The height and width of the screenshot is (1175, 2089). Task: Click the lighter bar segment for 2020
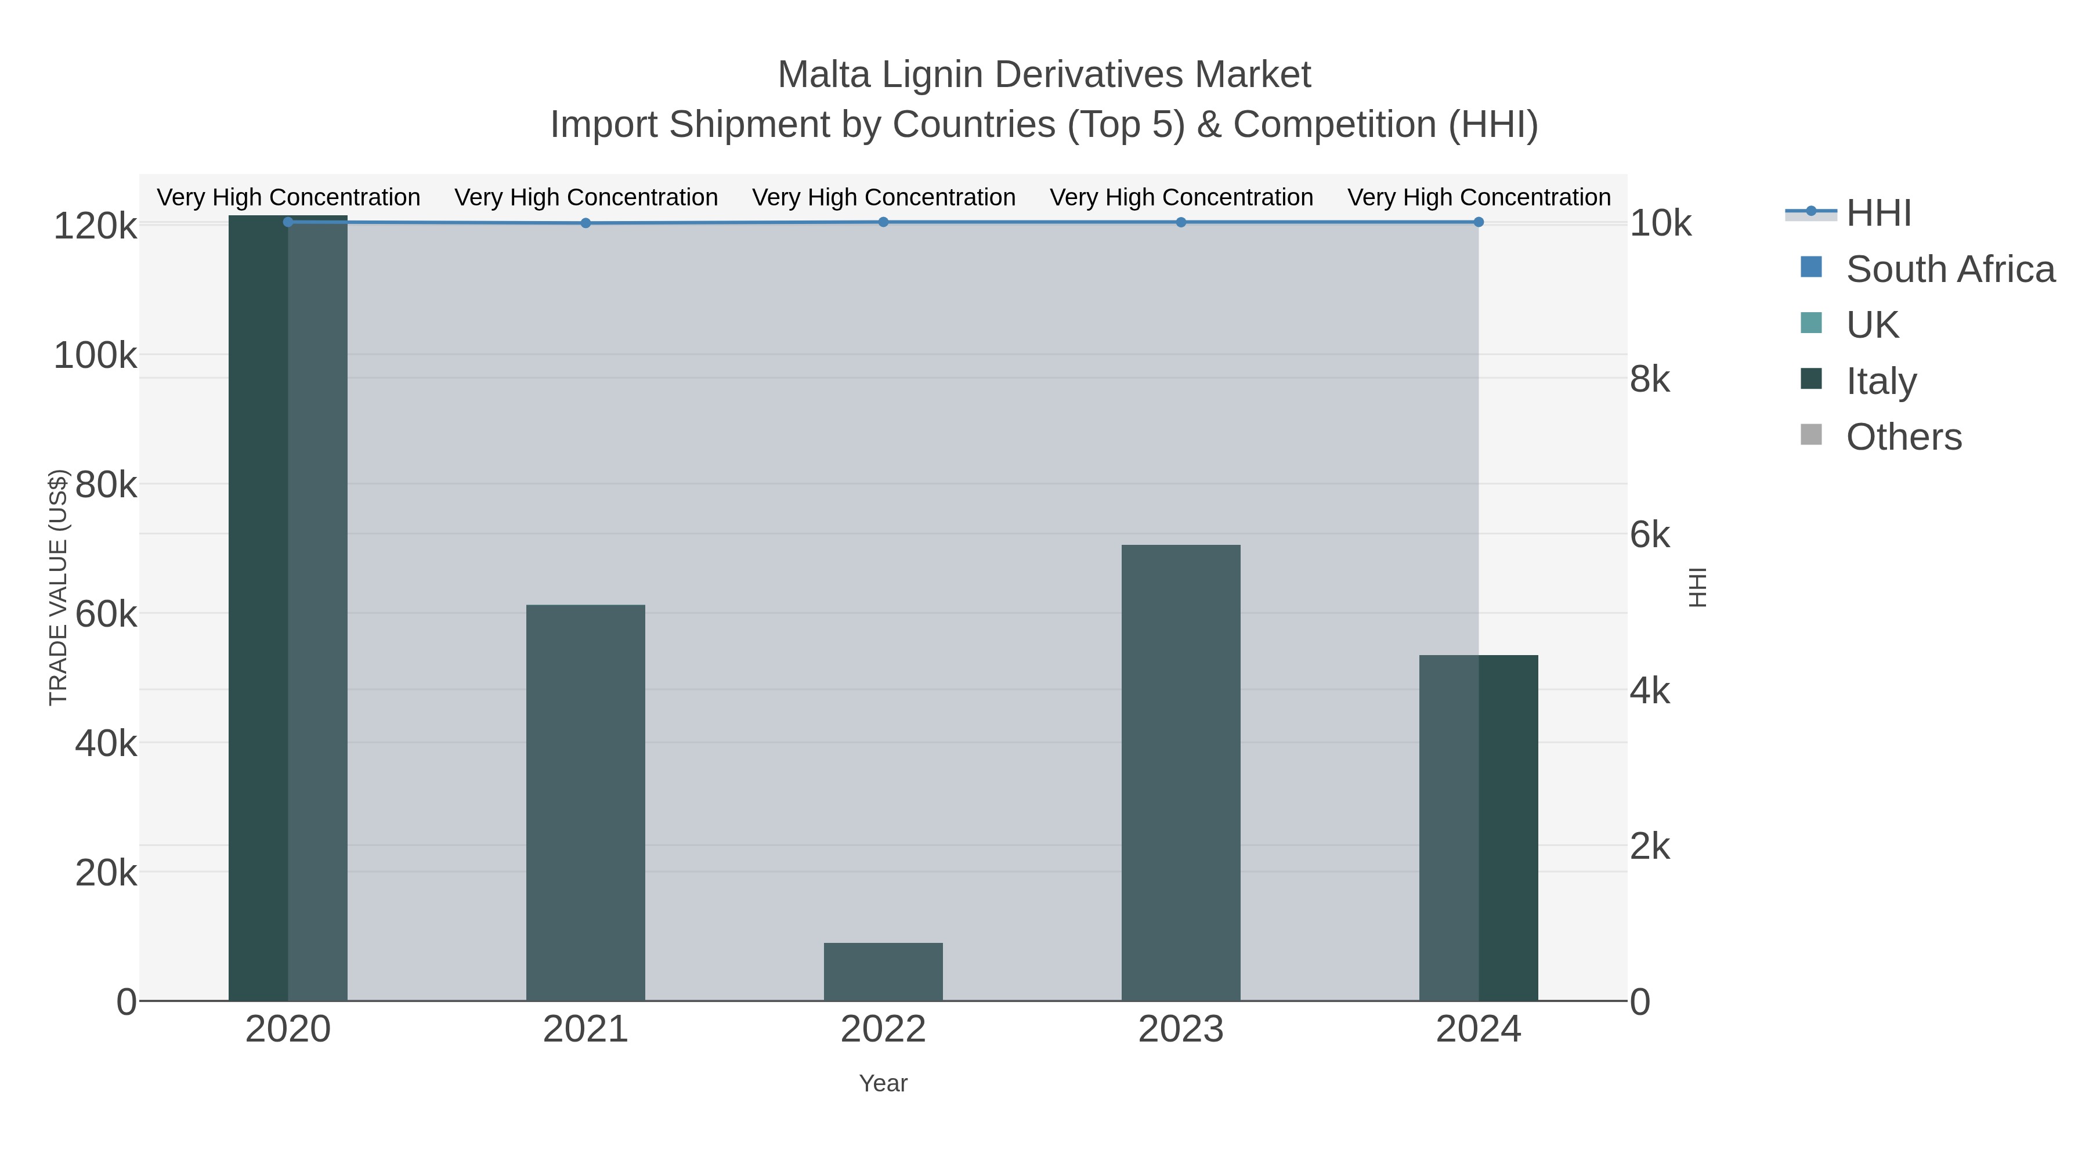pos(318,608)
